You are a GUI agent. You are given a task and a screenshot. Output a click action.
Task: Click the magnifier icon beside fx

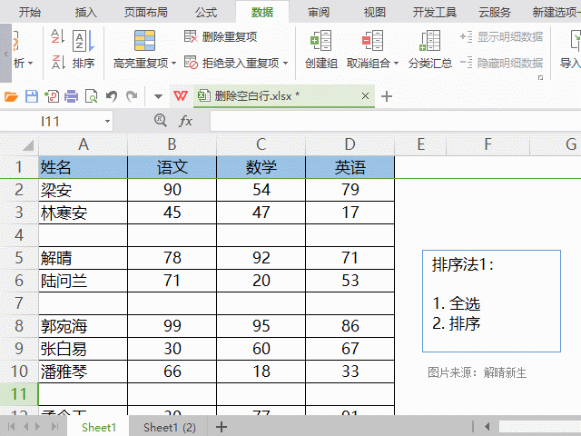[160, 121]
